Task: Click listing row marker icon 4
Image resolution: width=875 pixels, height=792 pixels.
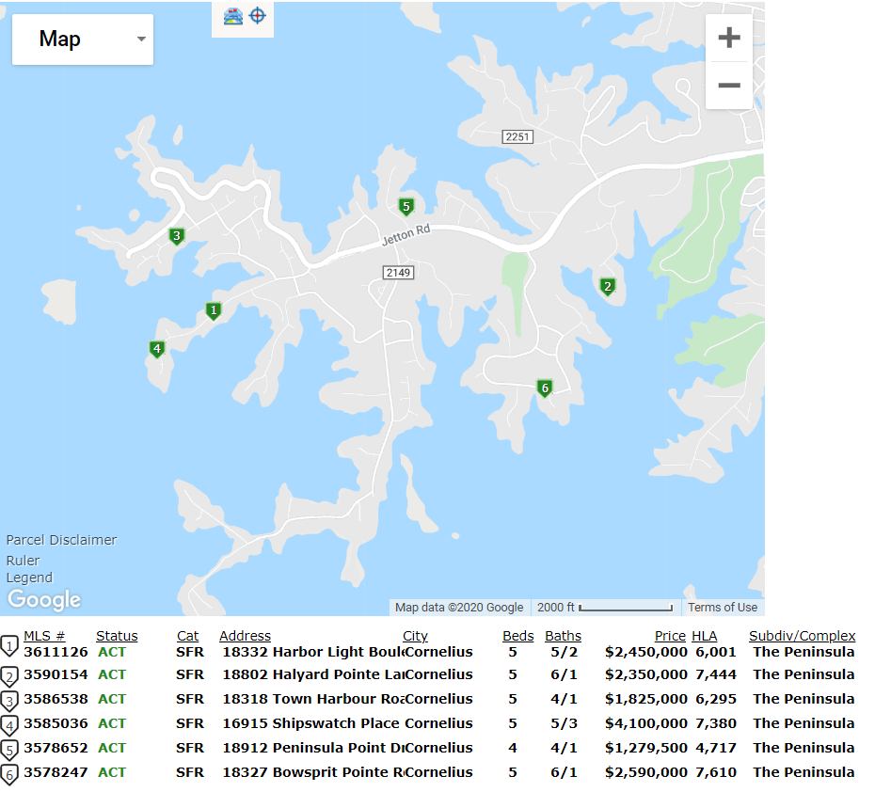Action: pyautogui.click(x=9, y=726)
